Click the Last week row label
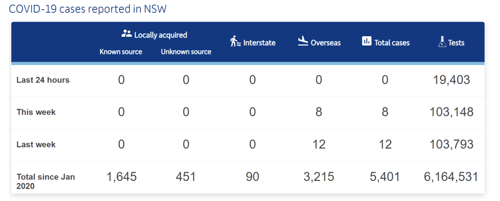500x201 pixels. (x=36, y=144)
